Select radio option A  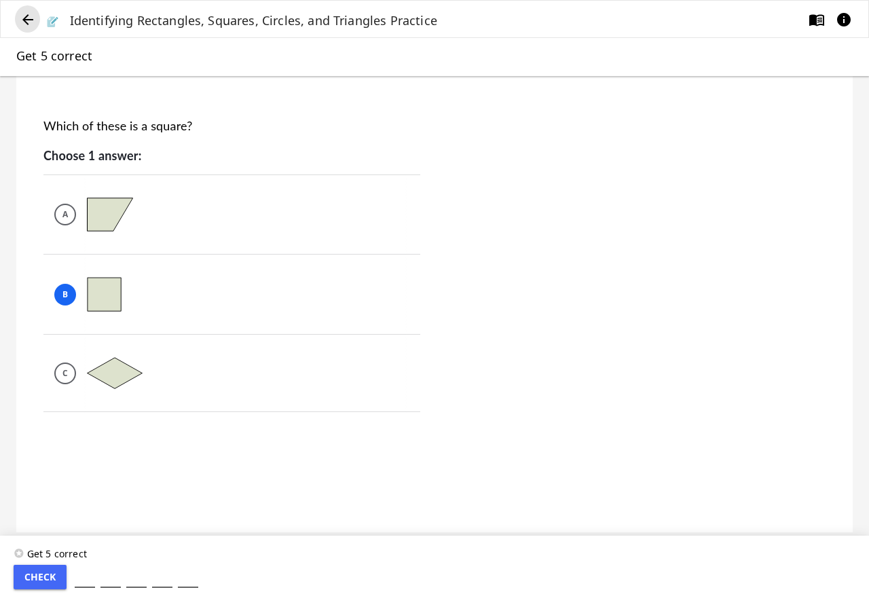pyautogui.click(x=65, y=215)
